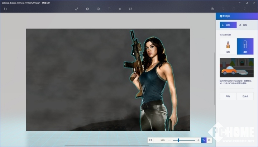This screenshot has height=147, width=258.
Task: Click the vertical canvas scrollbar
Action: tap(215, 79)
